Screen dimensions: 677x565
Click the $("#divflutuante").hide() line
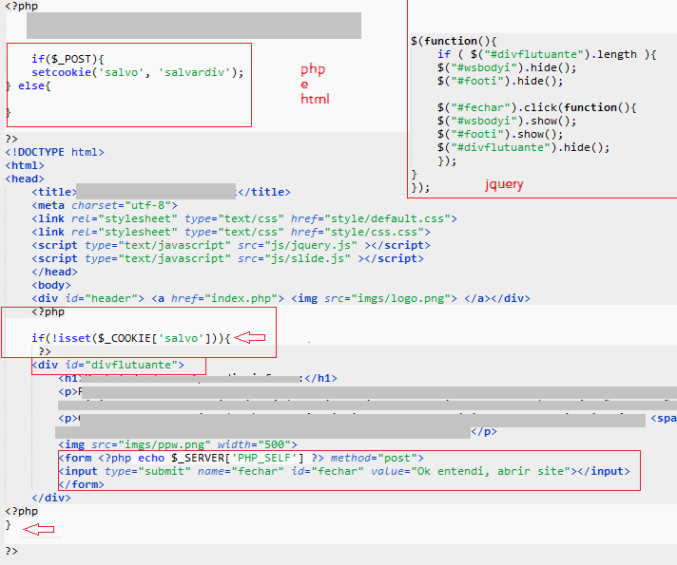pyautogui.click(x=523, y=147)
